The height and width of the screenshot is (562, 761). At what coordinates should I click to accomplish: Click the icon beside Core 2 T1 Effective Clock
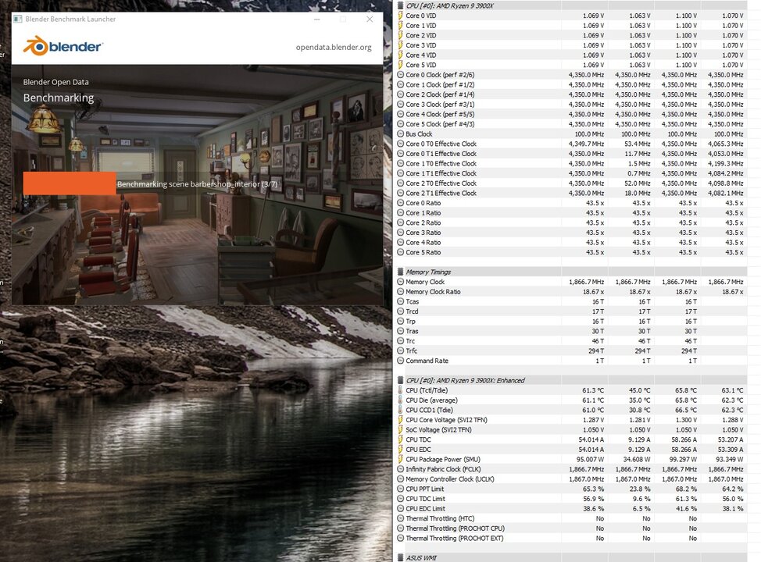(x=400, y=193)
